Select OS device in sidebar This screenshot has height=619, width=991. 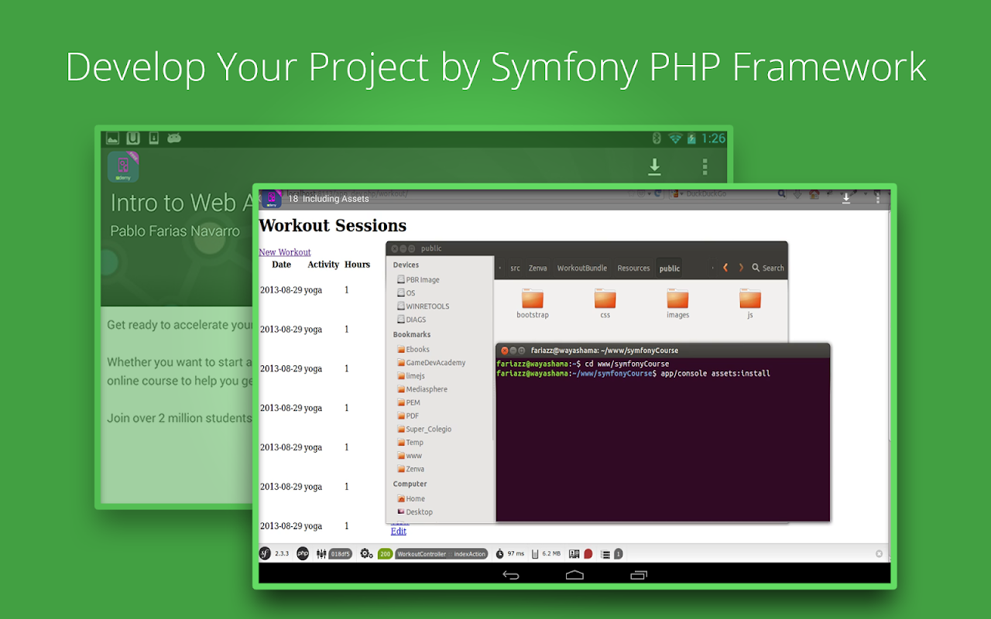tap(406, 292)
